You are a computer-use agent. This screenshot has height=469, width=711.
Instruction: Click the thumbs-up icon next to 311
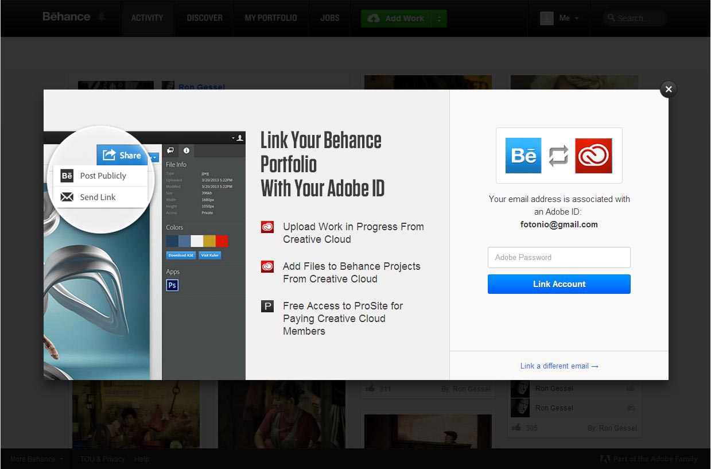(370, 389)
